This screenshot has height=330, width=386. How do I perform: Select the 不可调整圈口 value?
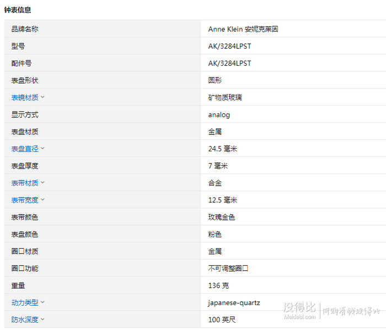tap(228, 268)
